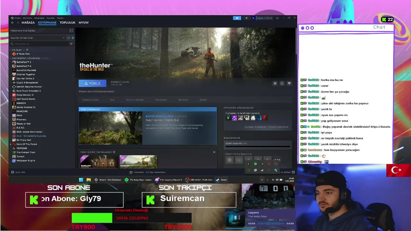
Task: Add theHunter to favorites heart
Action: (289, 83)
